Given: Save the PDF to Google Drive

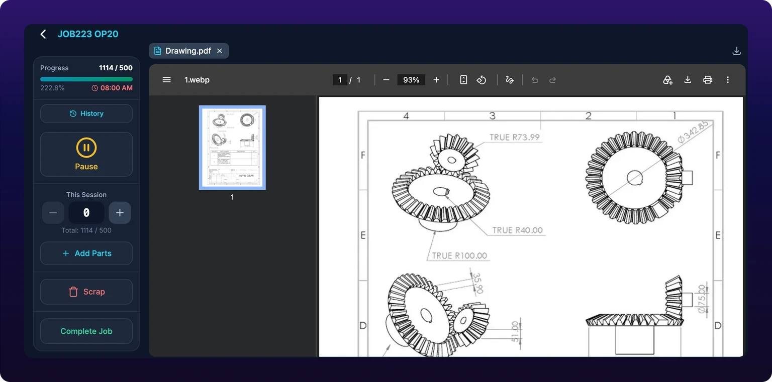Looking at the screenshot, I should pyautogui.click(x=667, y=80).
